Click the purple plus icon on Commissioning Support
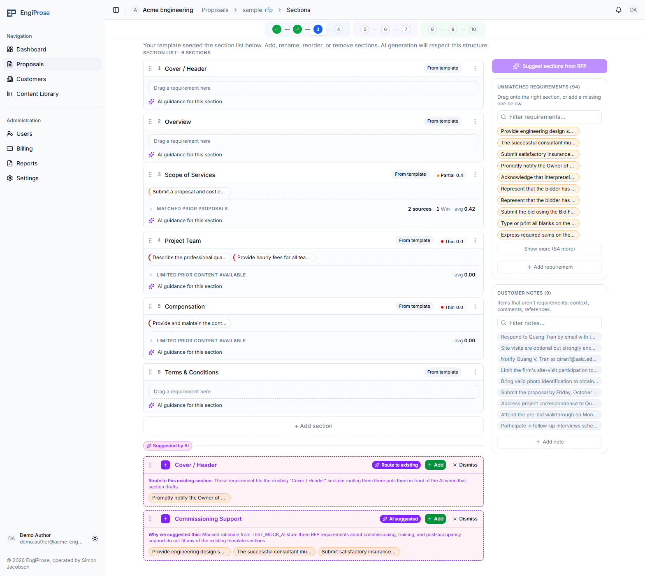 click(x=165, y=519)
